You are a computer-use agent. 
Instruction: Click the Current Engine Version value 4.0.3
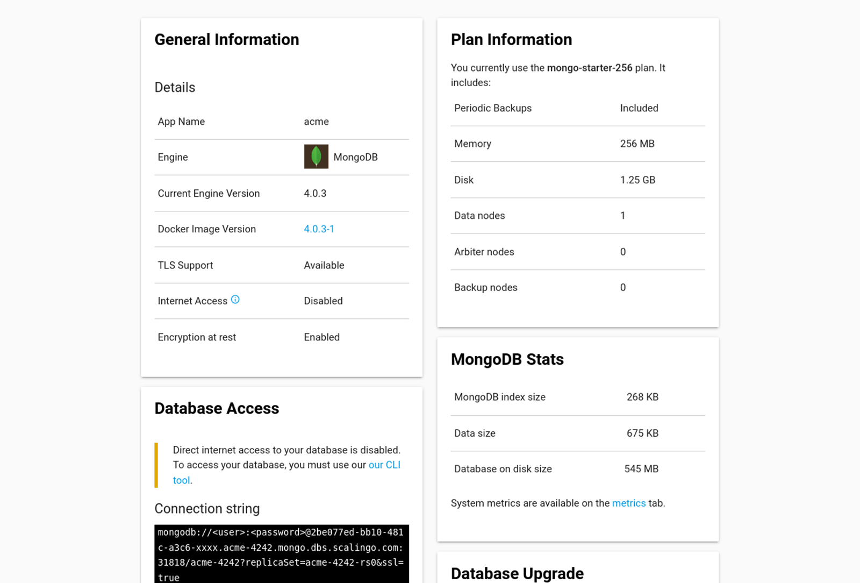tap(315, 194)
